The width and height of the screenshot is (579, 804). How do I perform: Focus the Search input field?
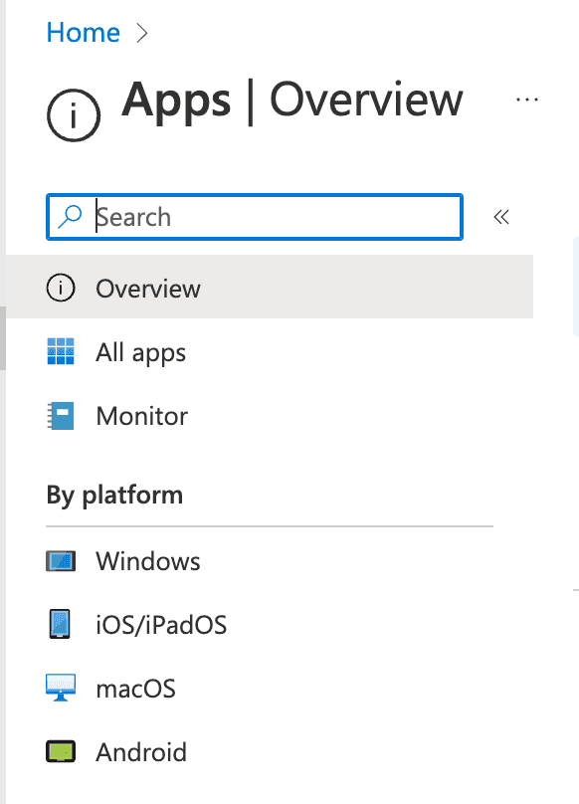click(255, 217)
